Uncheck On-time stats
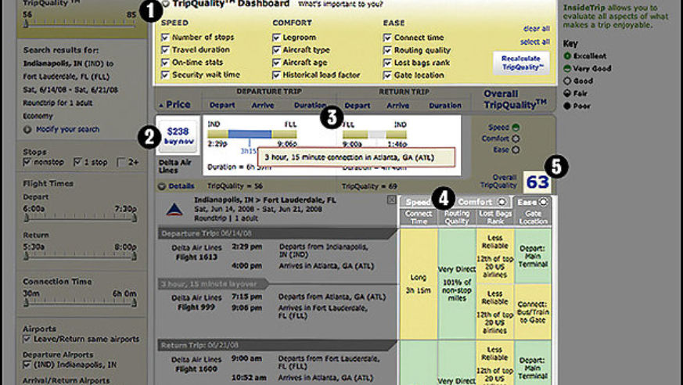This screenshot has height=385, width=683. tap(165, 63)
